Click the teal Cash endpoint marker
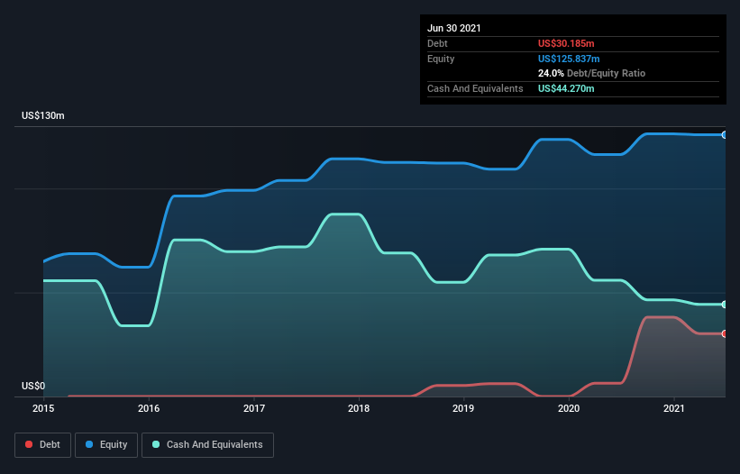This screenshot has width=740, height=474. tap(725, 305)
